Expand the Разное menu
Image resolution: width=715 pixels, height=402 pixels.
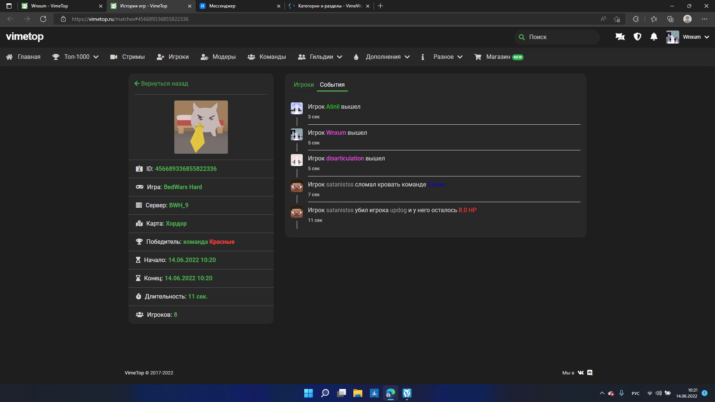pyautogui.click(x=443, y=57)
